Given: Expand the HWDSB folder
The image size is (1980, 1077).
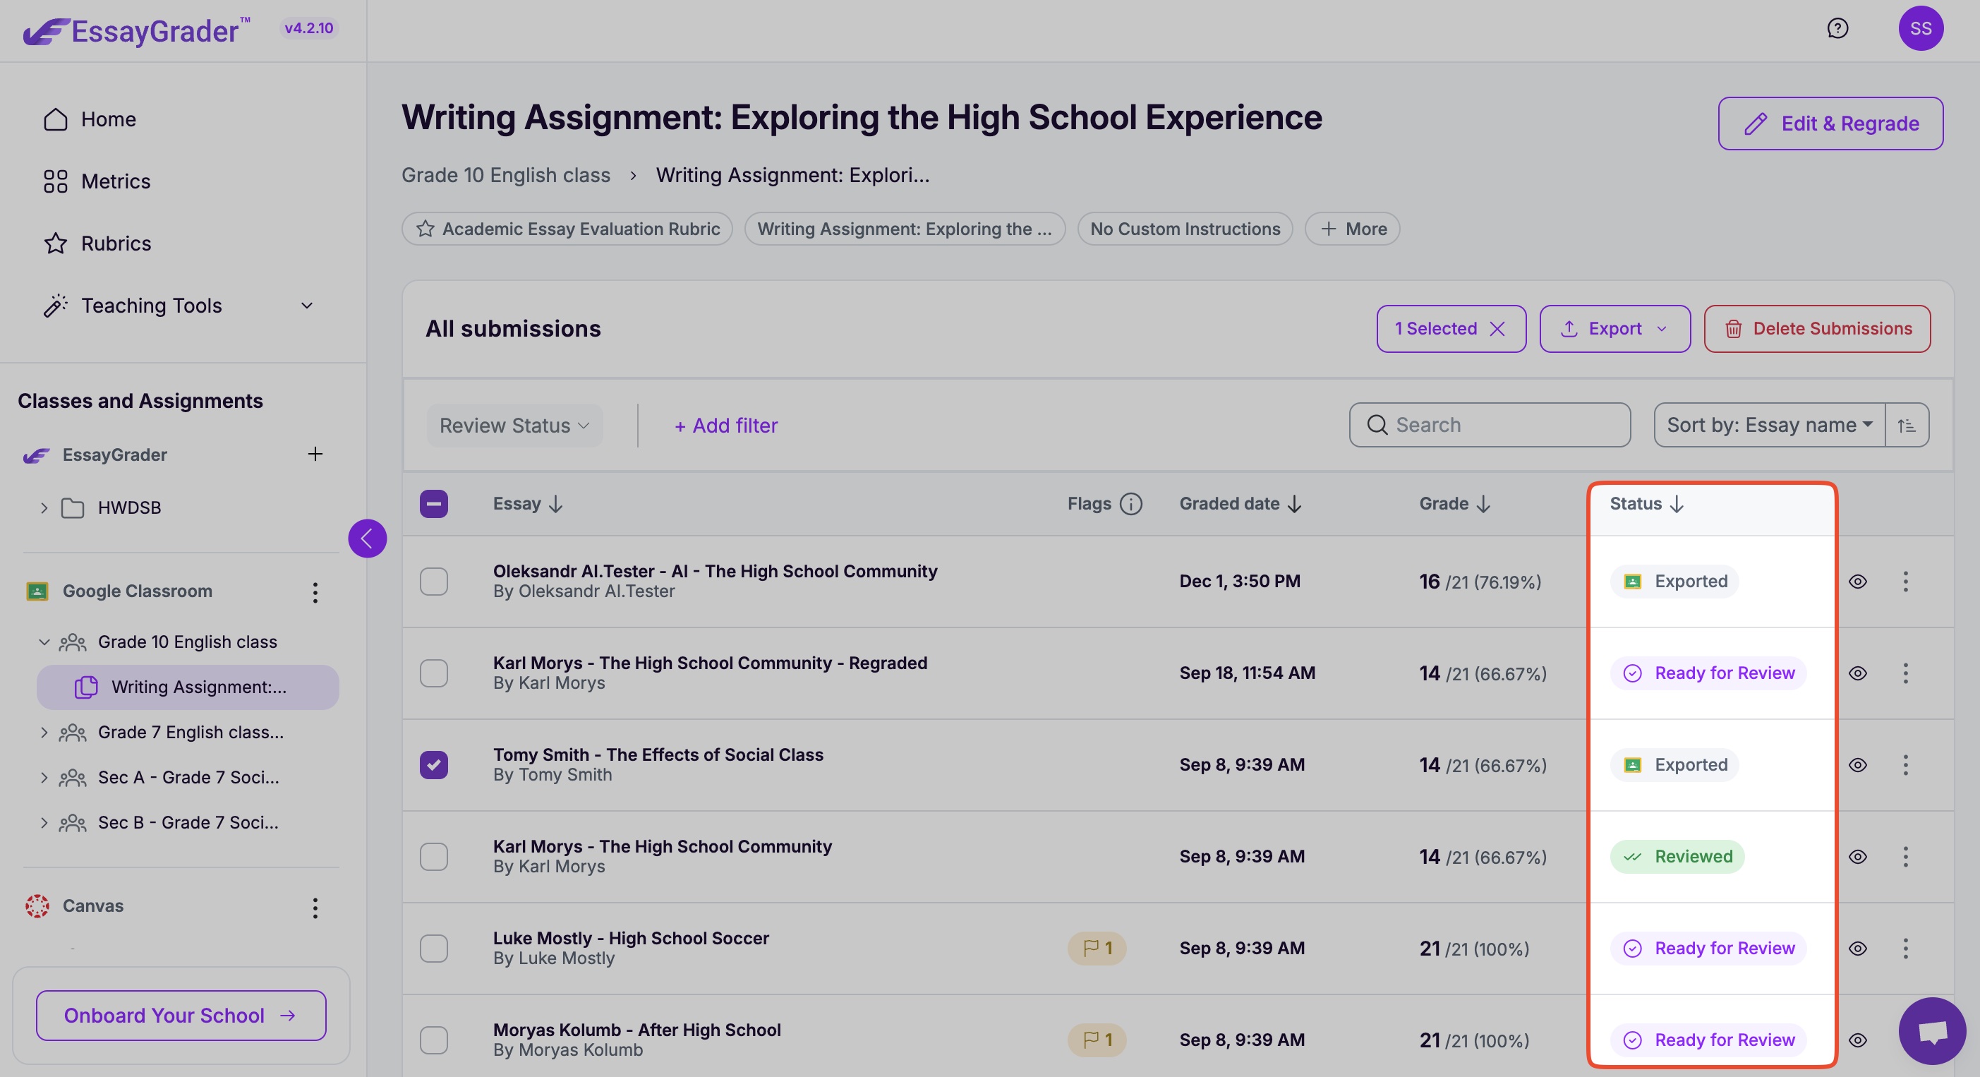Looking at the screenshot, I should (x=44, y=508).
